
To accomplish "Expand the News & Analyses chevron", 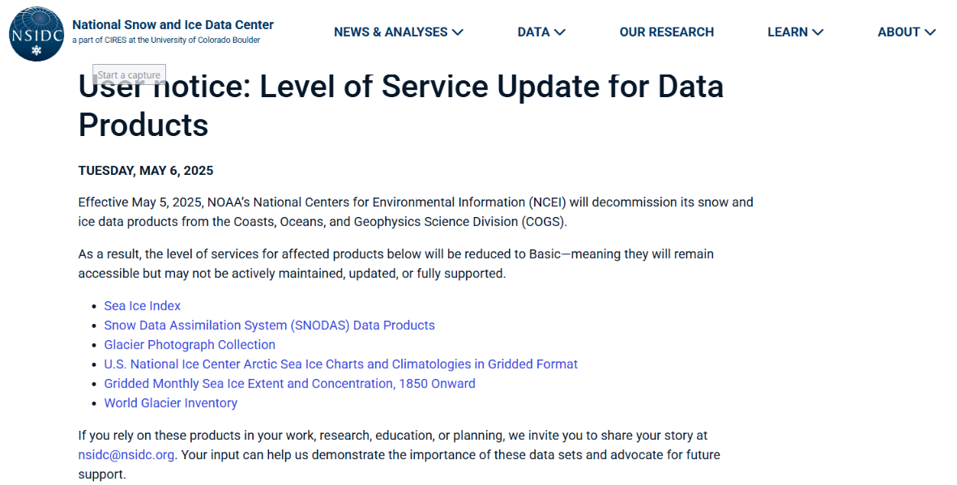I will point(458,32).
